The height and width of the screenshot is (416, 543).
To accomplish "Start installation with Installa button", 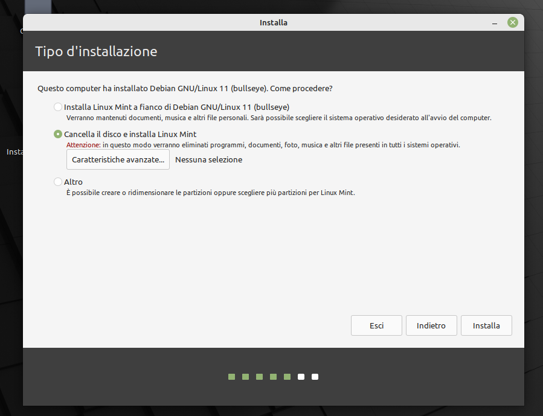I will point(486,325).
